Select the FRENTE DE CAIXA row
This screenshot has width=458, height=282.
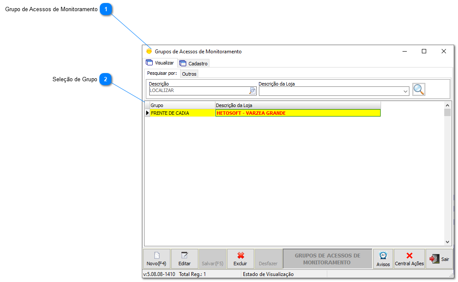tap(182, 113)
